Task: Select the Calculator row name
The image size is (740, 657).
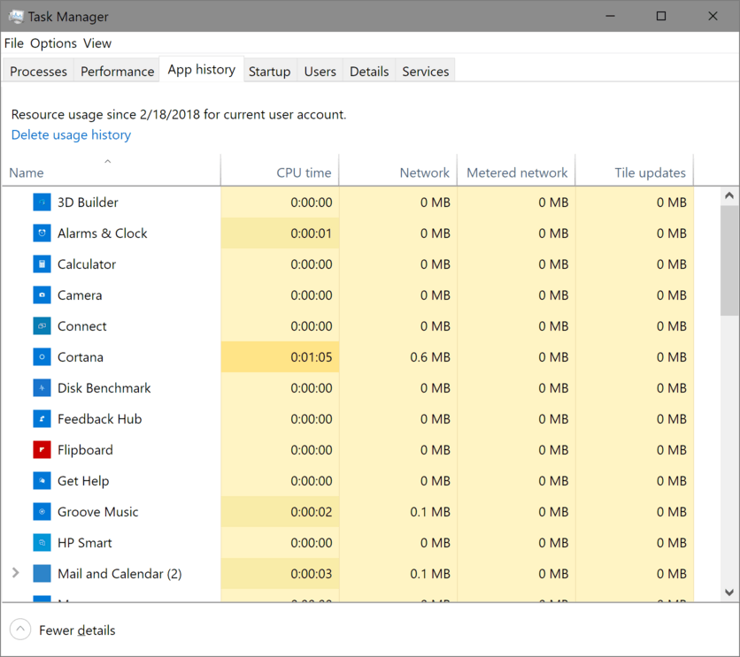Action: click(87, 264)
